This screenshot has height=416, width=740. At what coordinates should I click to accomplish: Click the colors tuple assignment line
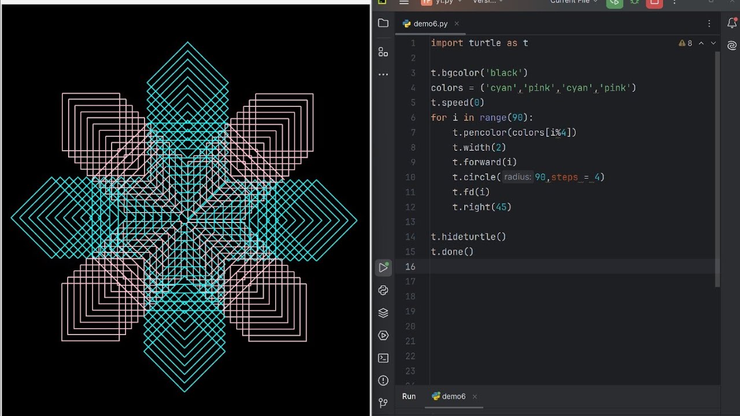pyautogui.click(x=533, y=88)
